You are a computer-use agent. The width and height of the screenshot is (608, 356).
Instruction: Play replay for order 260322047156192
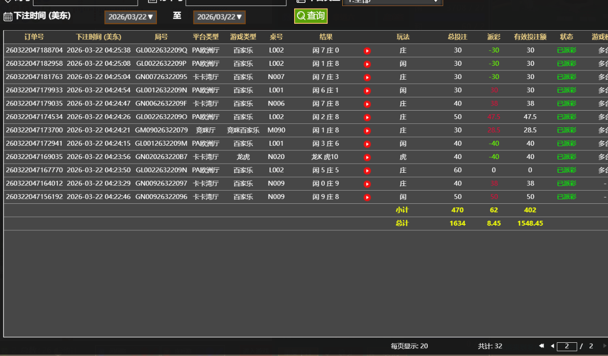tap(367, 197)
